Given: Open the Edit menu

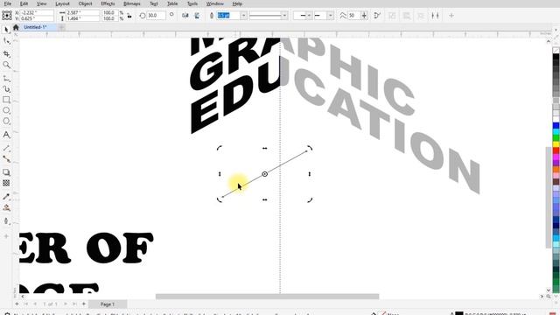Looking at the screenshot, I should click(x=24, y=3).
